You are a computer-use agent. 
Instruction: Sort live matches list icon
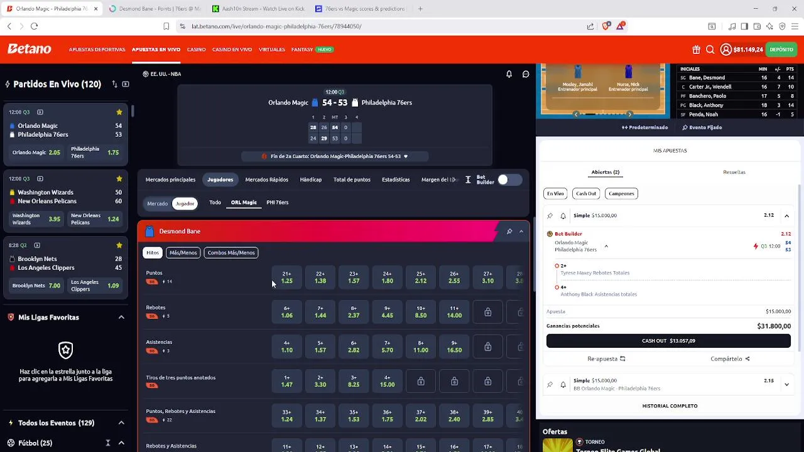114,84
